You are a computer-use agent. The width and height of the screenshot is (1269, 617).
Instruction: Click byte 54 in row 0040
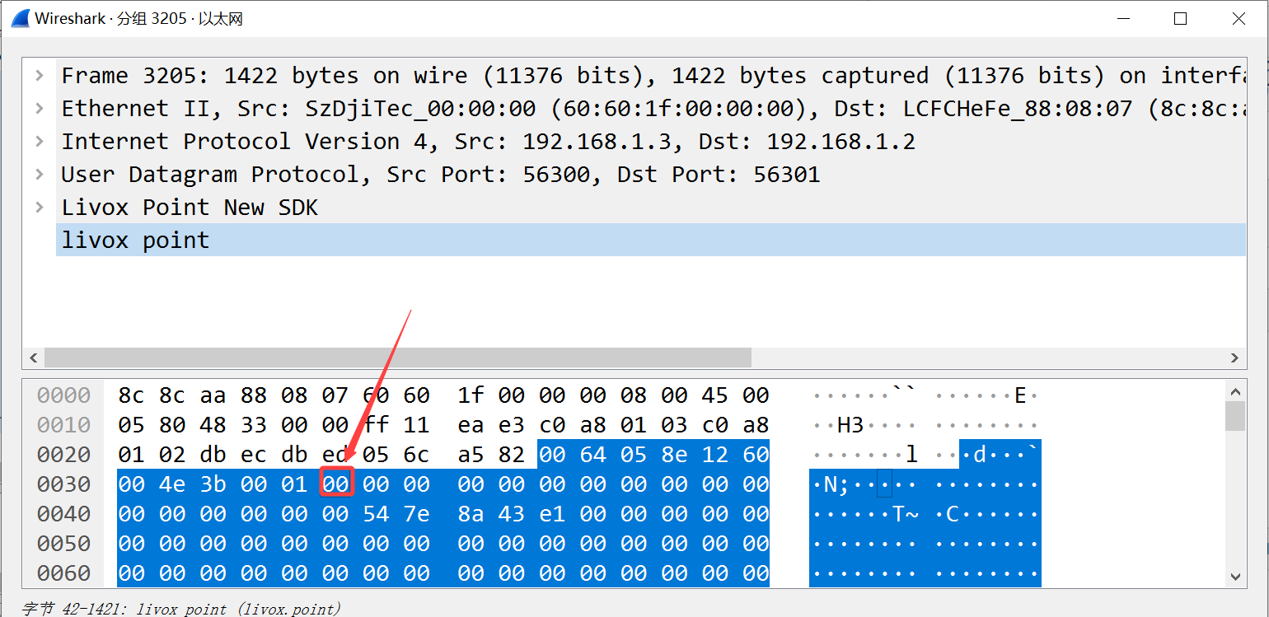pos(376,514)
